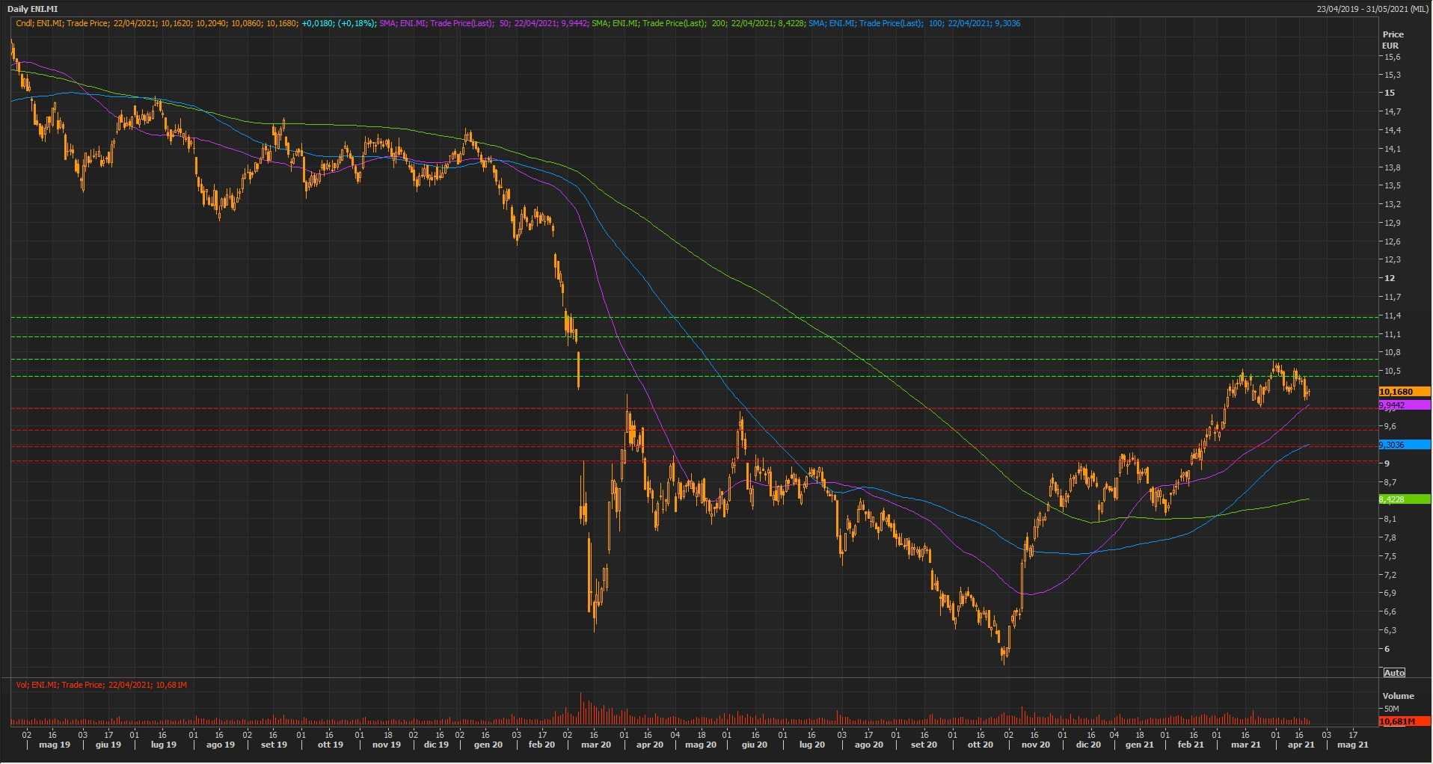Click the Auto scale button
This screenshot has height=764, width=1433.
tap(1393, 673)
